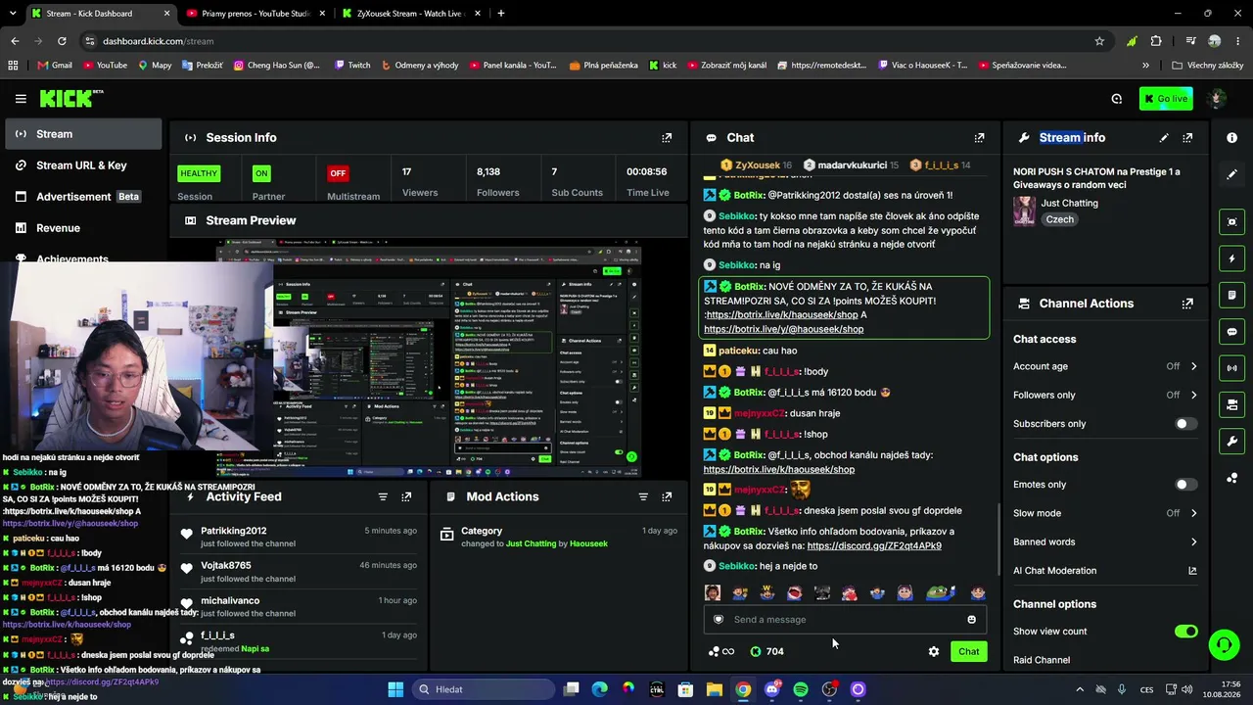The width and height of the screenshot is (1253, 705).
Task: Click the Kick points 704 balance
Action: pos(766,651)
